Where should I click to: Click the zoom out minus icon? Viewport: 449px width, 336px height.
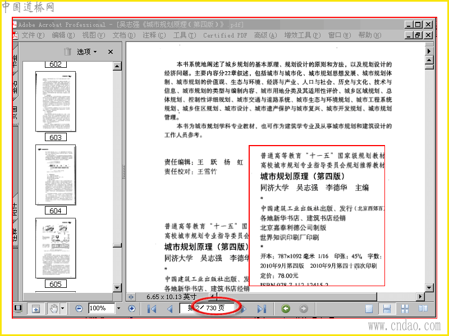click(x=79, y=309)
